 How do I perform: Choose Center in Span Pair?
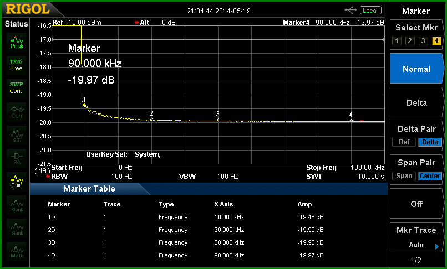430,176
